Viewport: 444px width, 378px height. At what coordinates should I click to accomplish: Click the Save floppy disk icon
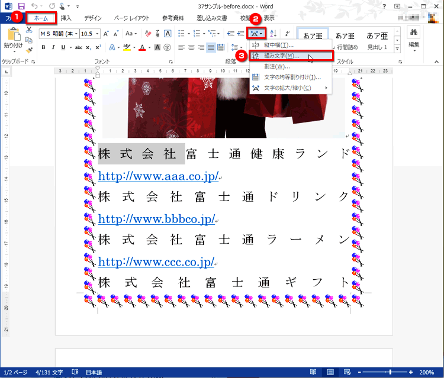tap(21, 6)
